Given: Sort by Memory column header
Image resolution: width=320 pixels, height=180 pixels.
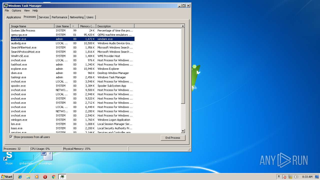Looking at the screenshot, I should (x=87, y=26).
